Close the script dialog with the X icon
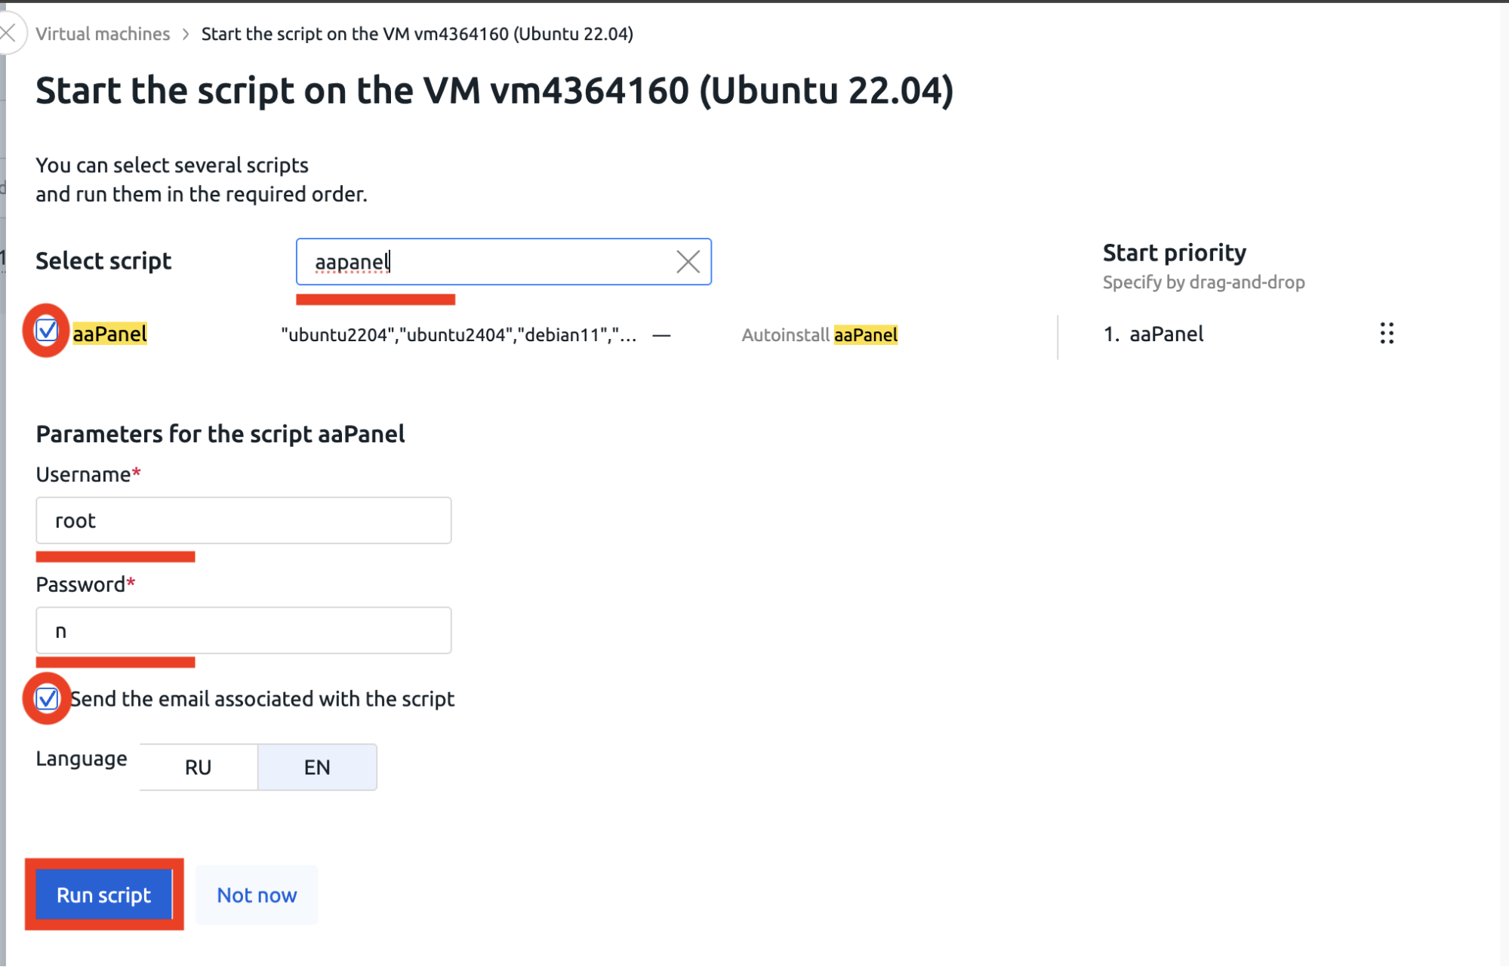The image size is (1509, 967). click(8, 33)
